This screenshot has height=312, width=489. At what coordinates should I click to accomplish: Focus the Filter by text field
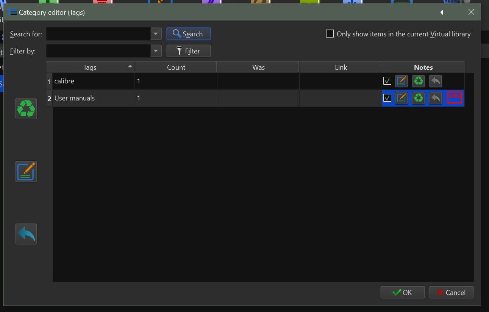tap(98, 51)
